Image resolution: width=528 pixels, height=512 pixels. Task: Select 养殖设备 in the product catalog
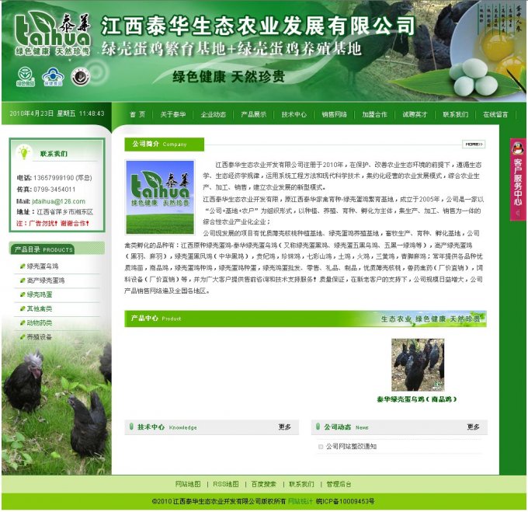[40, 337]
